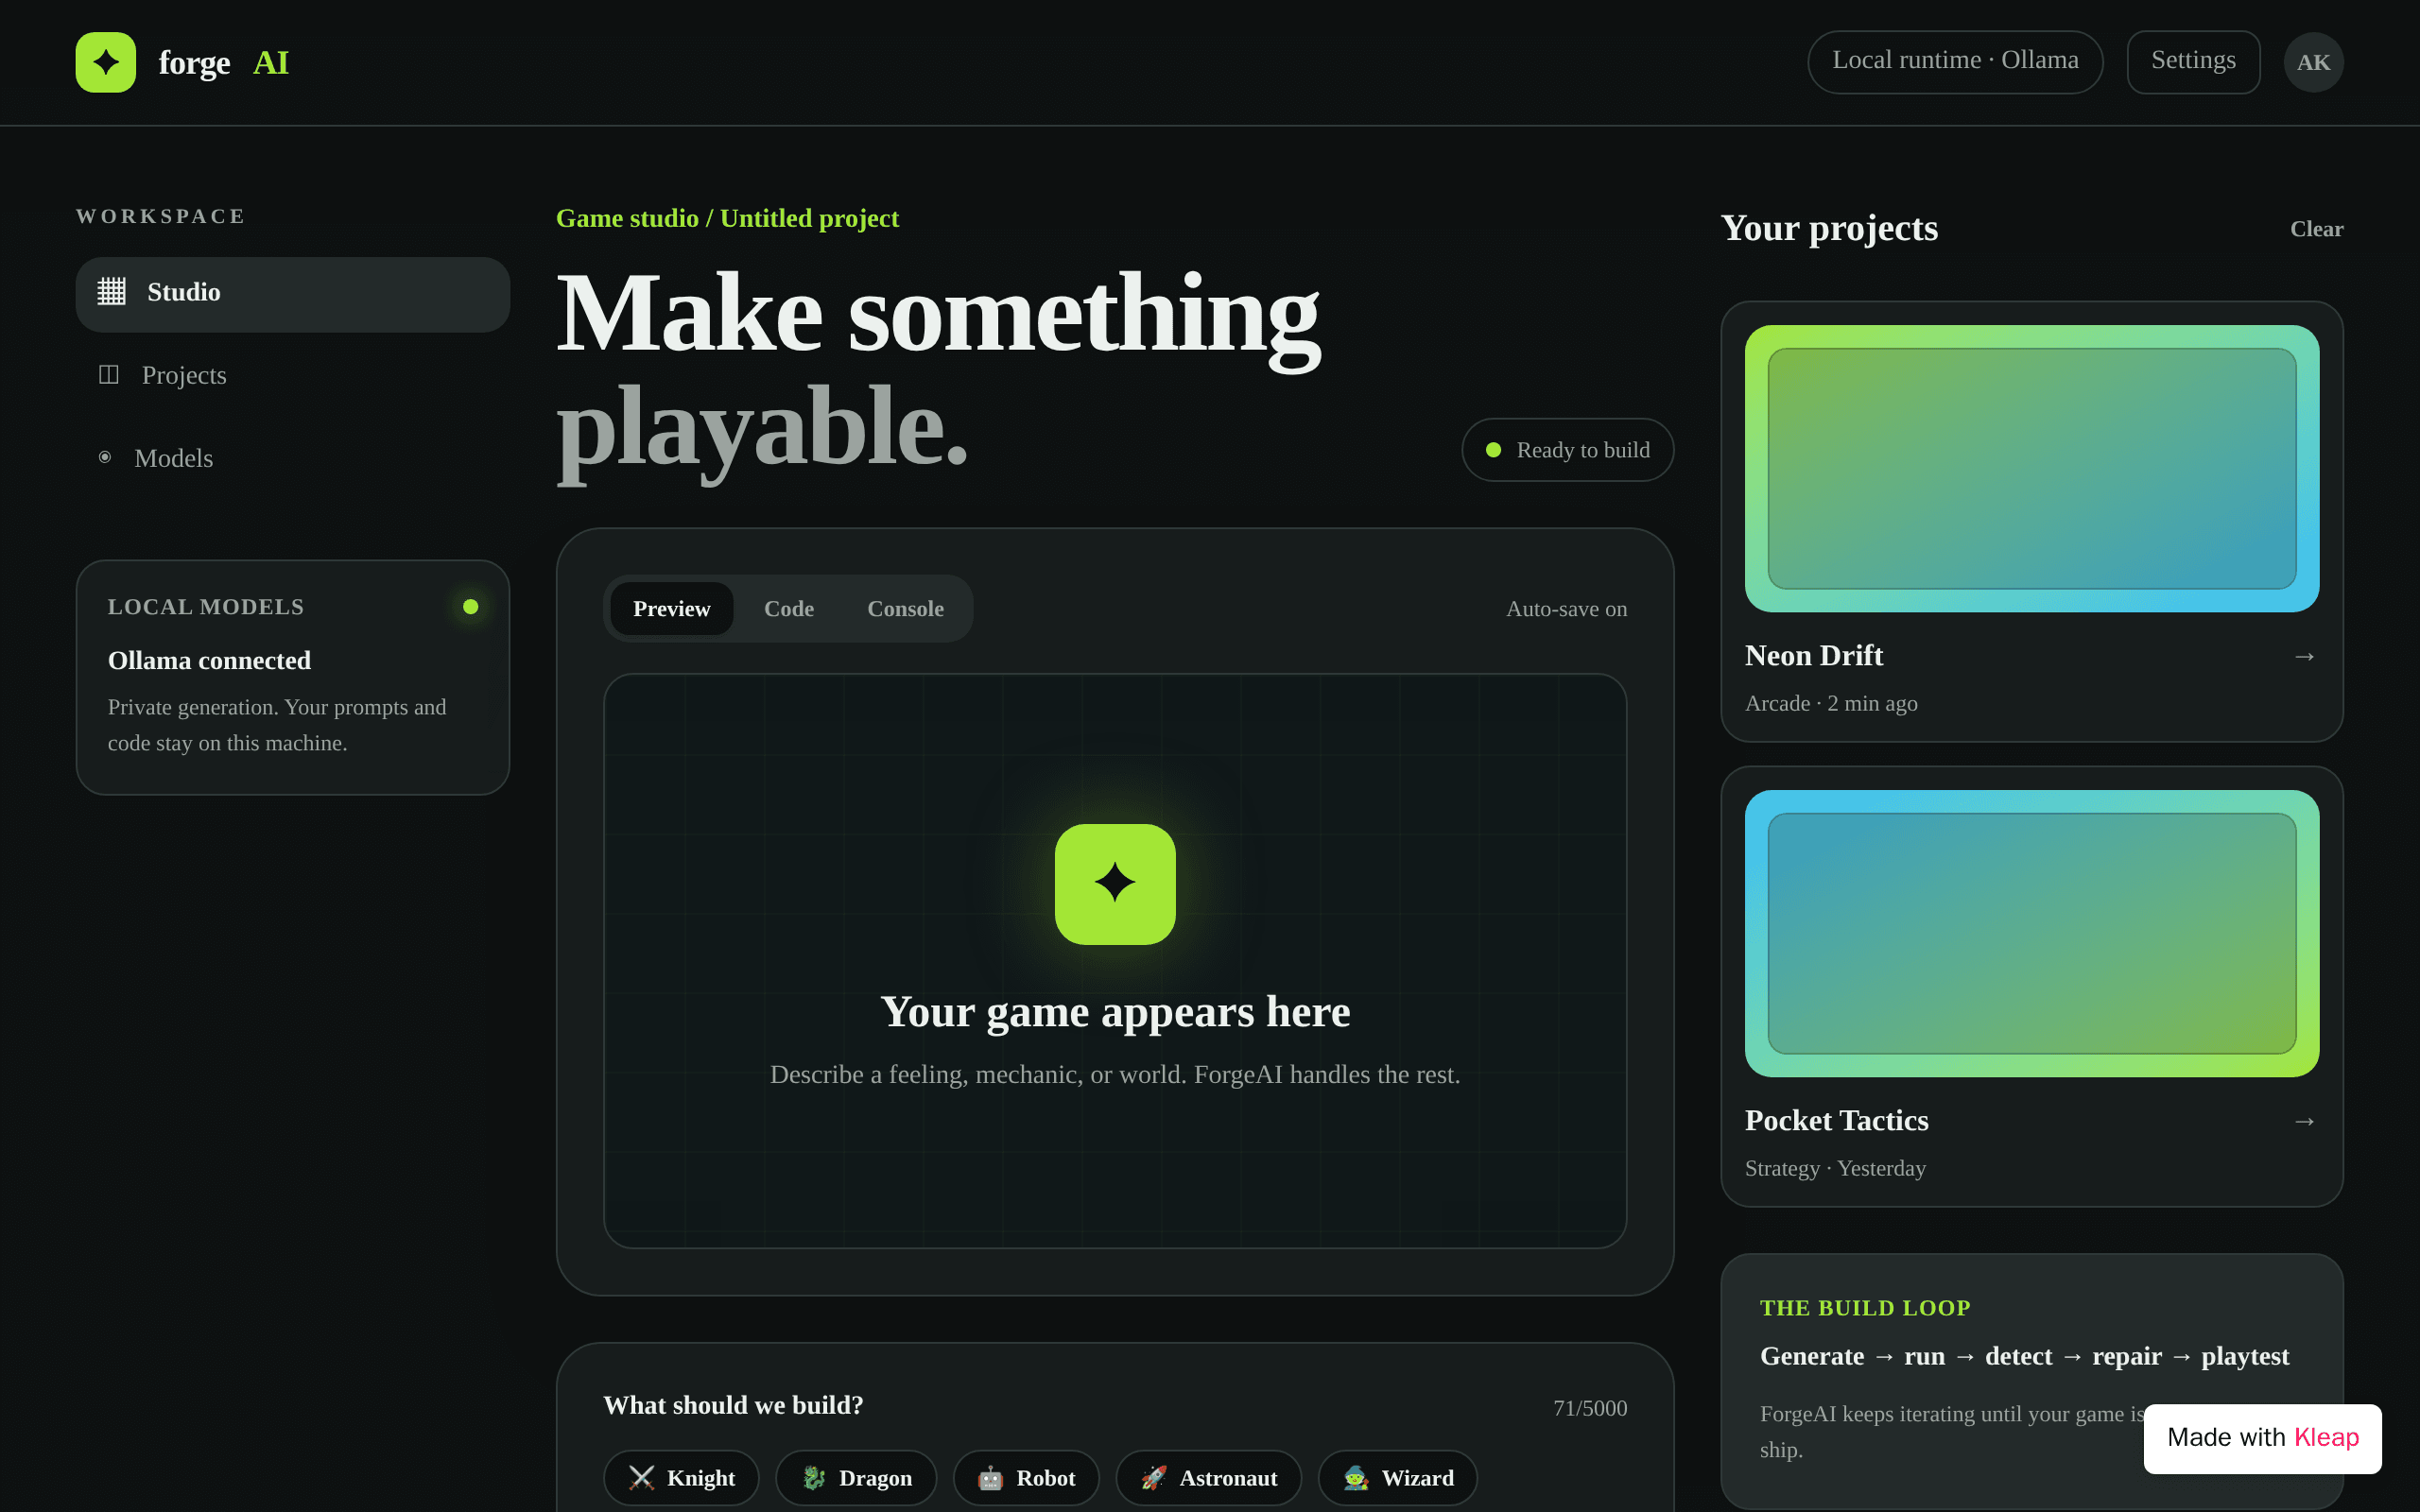2420x1512 pixels.
Task: Clear the projects list
Action: tap(2316, 229)
